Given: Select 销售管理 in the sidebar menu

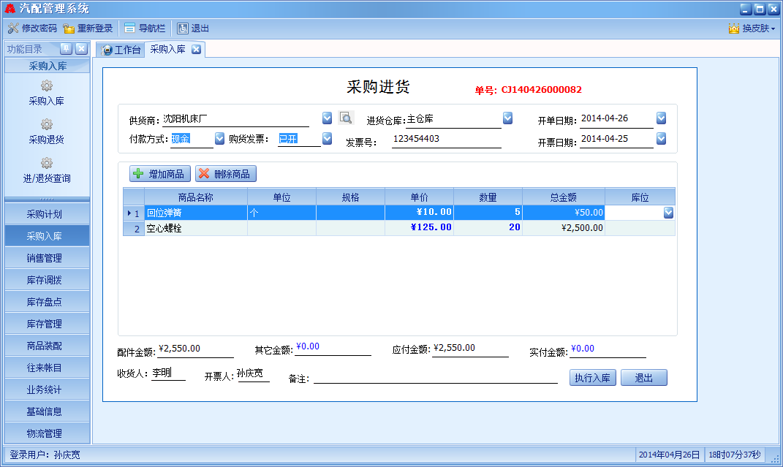Looking at the screenshot, I should click(x=47, y=258).
